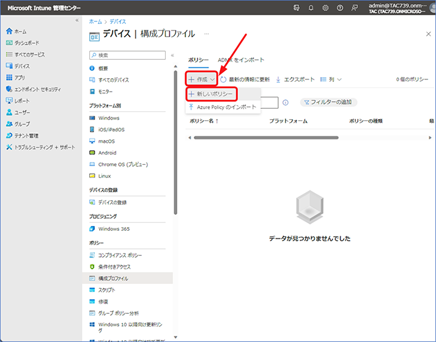
Task: Sort by ポリシー名 column header
Action: pos(204,121)
